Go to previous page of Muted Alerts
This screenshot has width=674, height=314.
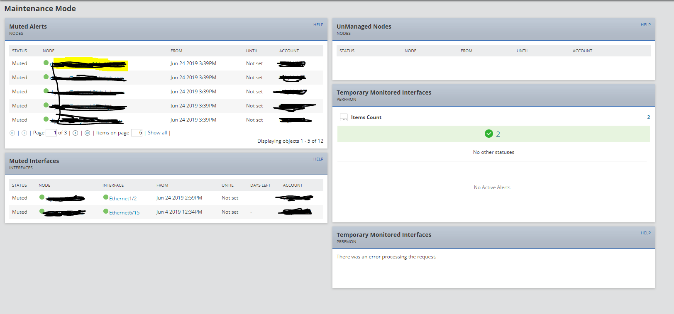[24, 133]
